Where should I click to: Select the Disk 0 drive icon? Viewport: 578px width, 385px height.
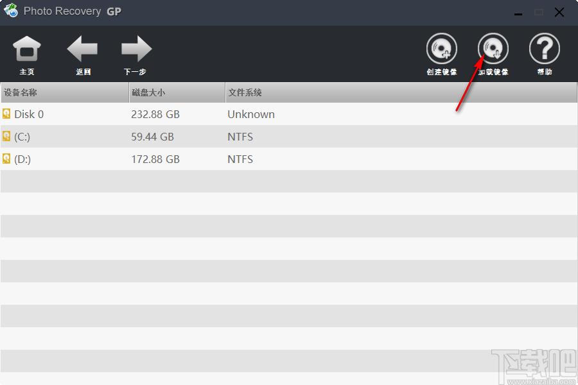tap(6, 114)
